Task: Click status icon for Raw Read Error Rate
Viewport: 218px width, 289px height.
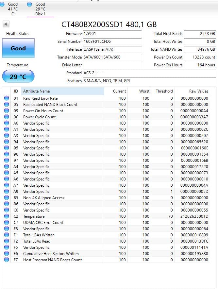Action: (7, 98)
